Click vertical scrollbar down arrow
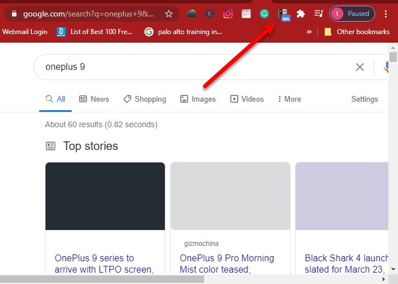This screenshot has width=398, height=284. coord(393,269)
